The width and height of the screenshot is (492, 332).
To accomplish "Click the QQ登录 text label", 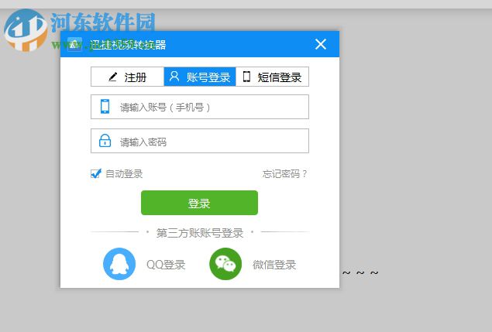I will click(x=166, y=265).
